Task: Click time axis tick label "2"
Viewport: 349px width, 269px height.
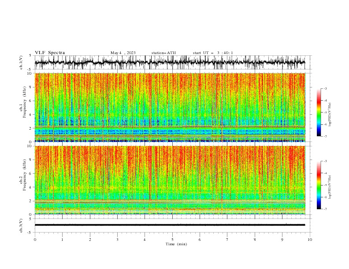Action: point(90,240)
